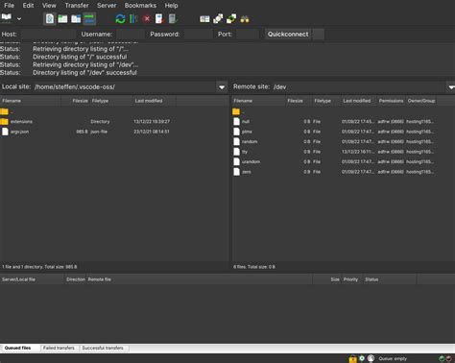Switch to the Successful transfers tab
The height and width of the screenshot is (363, 455).
click(103, 348)
